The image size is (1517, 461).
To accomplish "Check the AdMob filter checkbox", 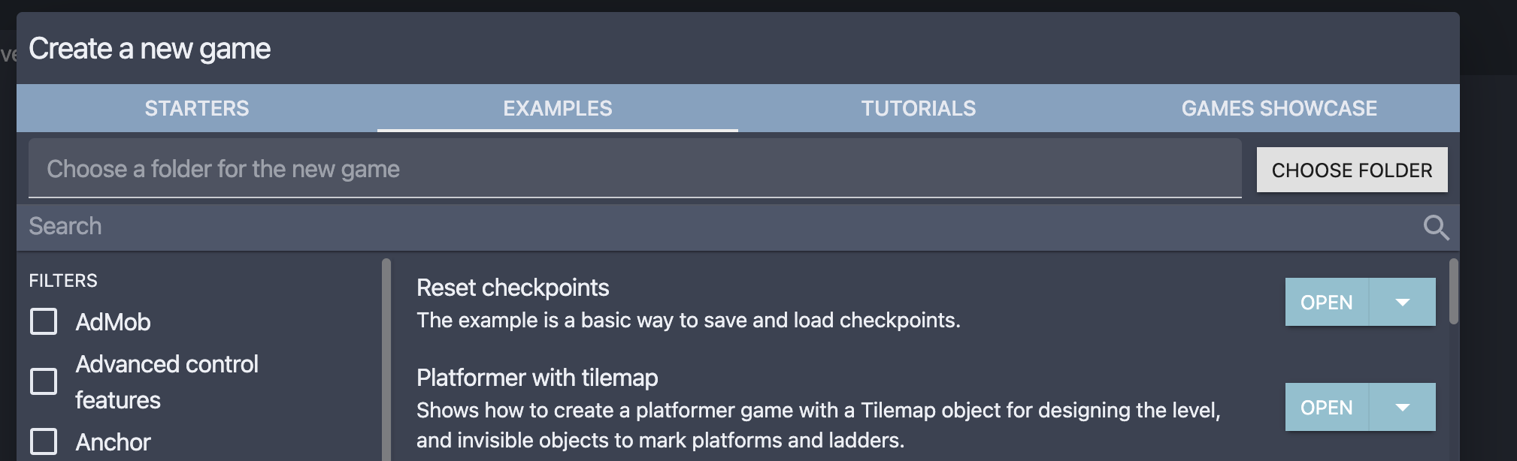I will (45, 321).
